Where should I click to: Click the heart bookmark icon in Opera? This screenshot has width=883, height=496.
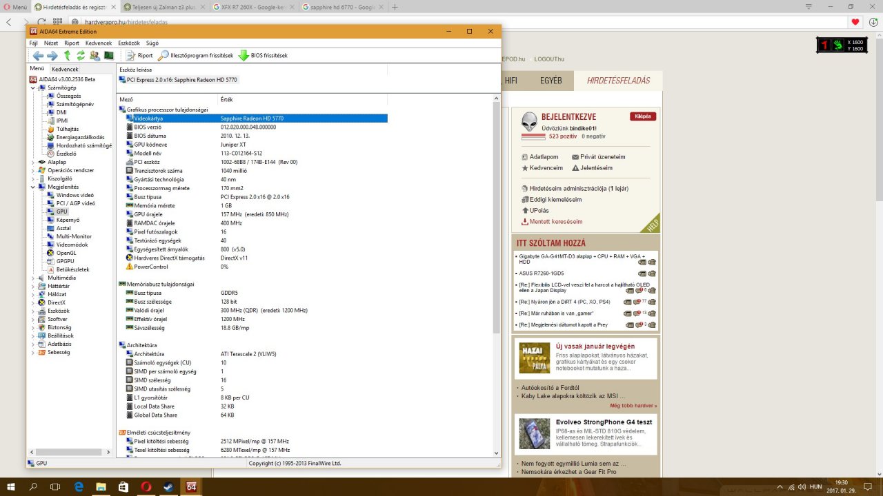855,21
